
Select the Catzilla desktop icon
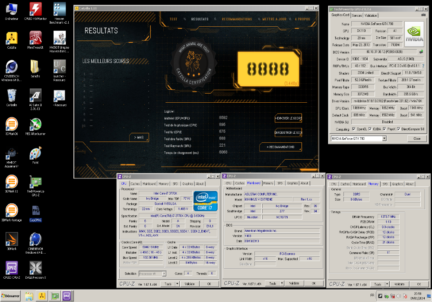12,40
